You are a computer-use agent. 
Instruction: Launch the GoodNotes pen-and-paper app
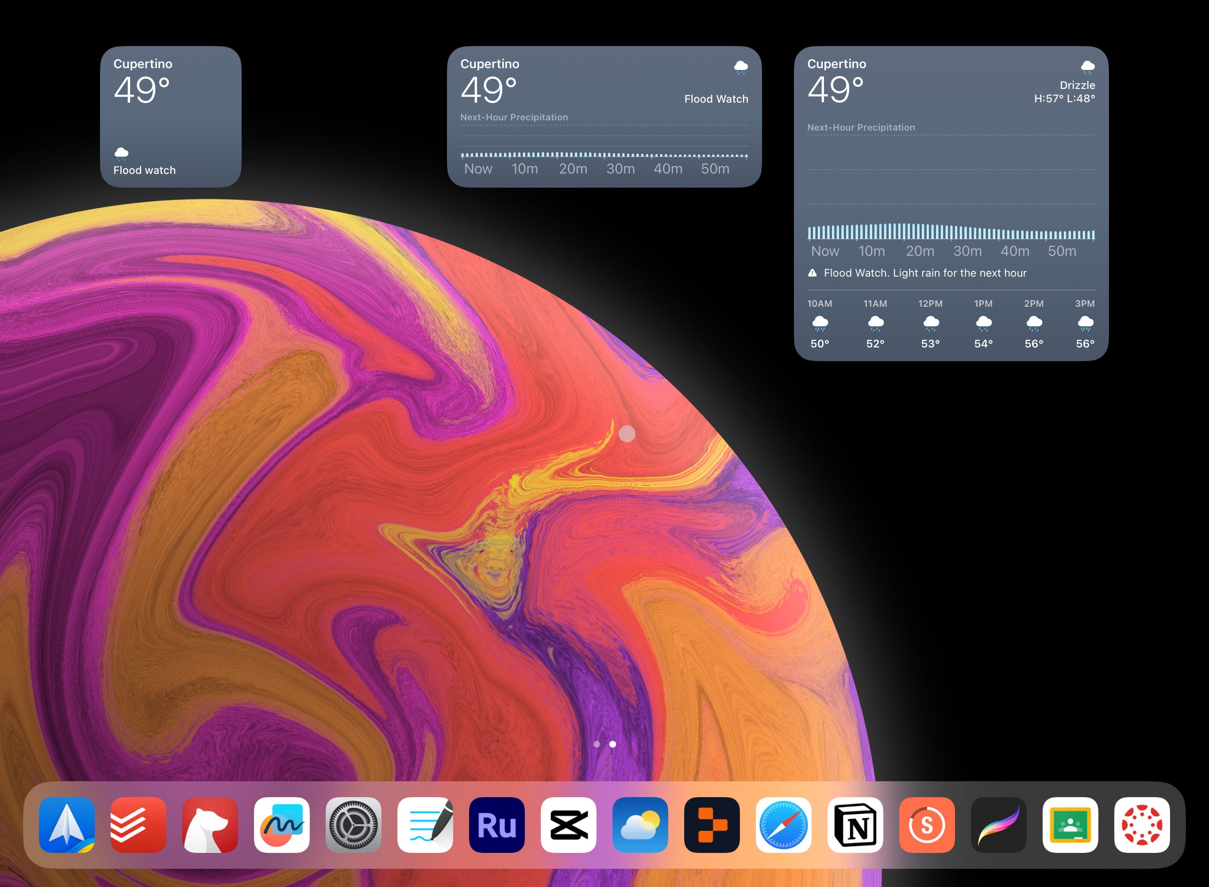[x=425, y=825]
